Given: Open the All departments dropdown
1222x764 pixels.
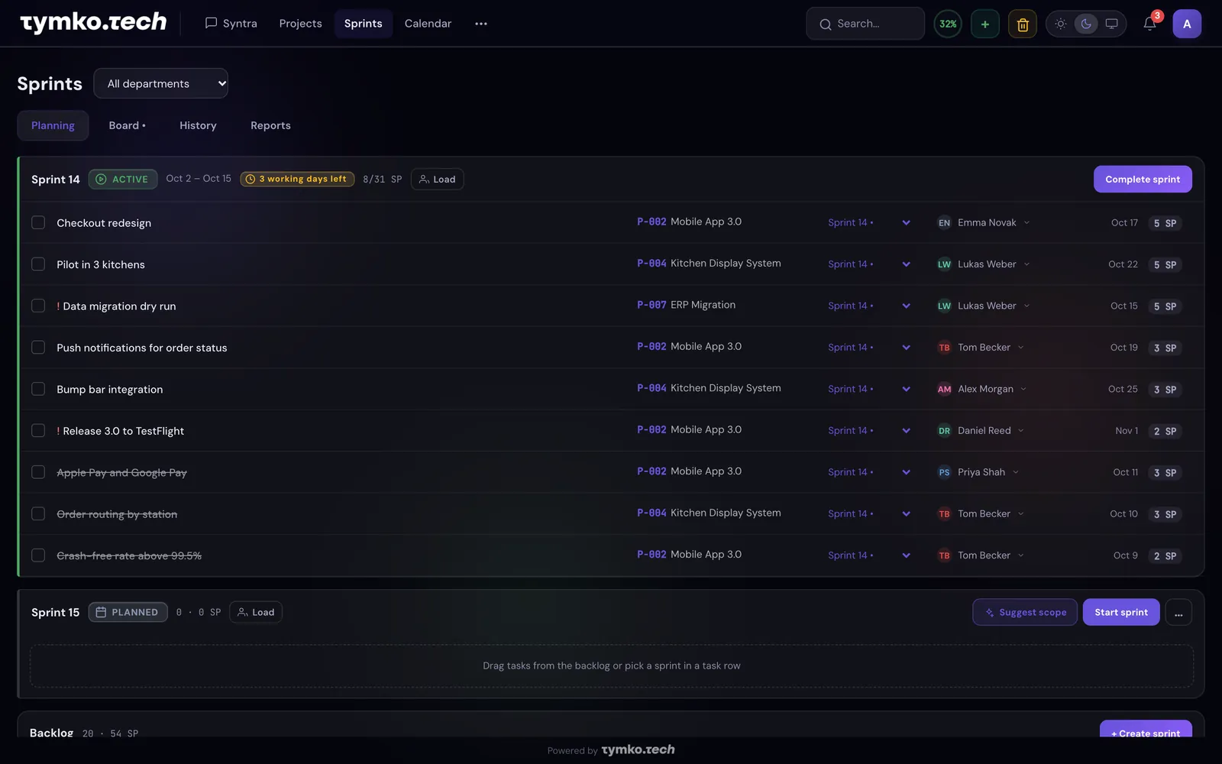Looking at the screenshot, I should pyautogui.click(x=160, y=83).
